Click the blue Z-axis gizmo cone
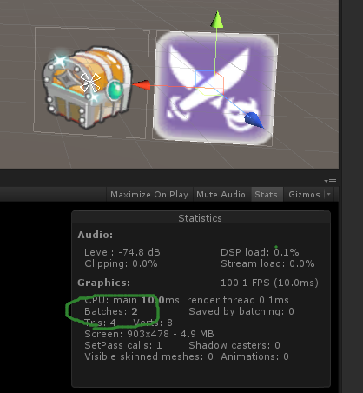 254,120
